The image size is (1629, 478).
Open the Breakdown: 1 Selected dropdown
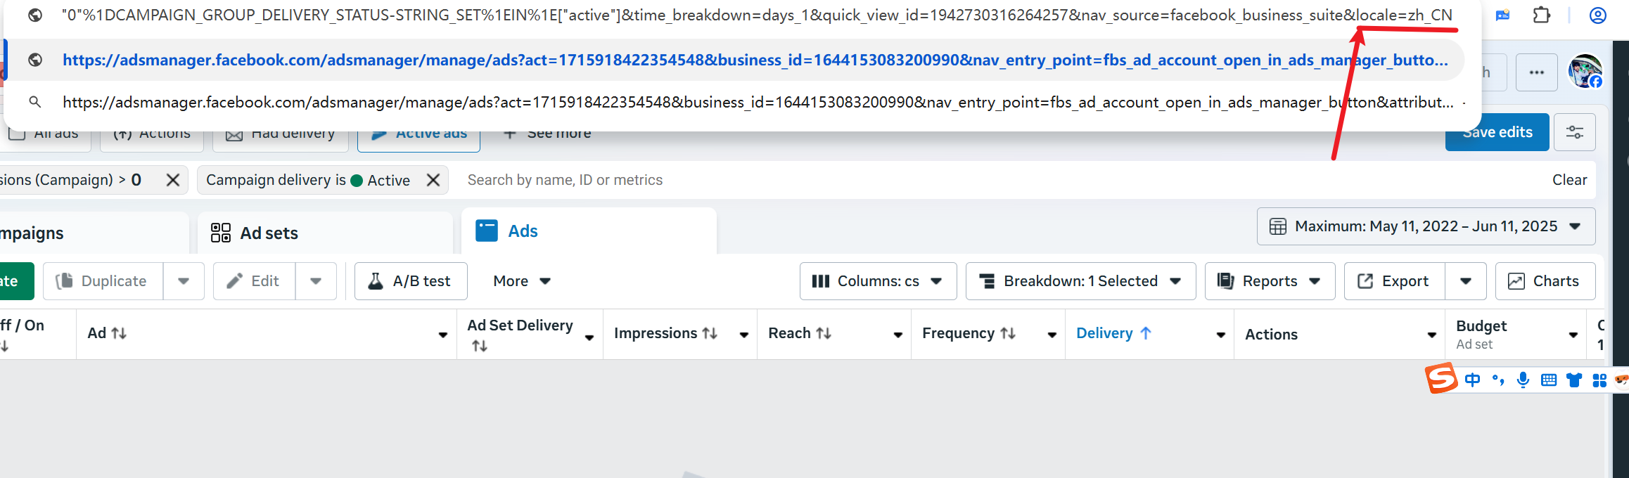click(x=1080, y=281)
